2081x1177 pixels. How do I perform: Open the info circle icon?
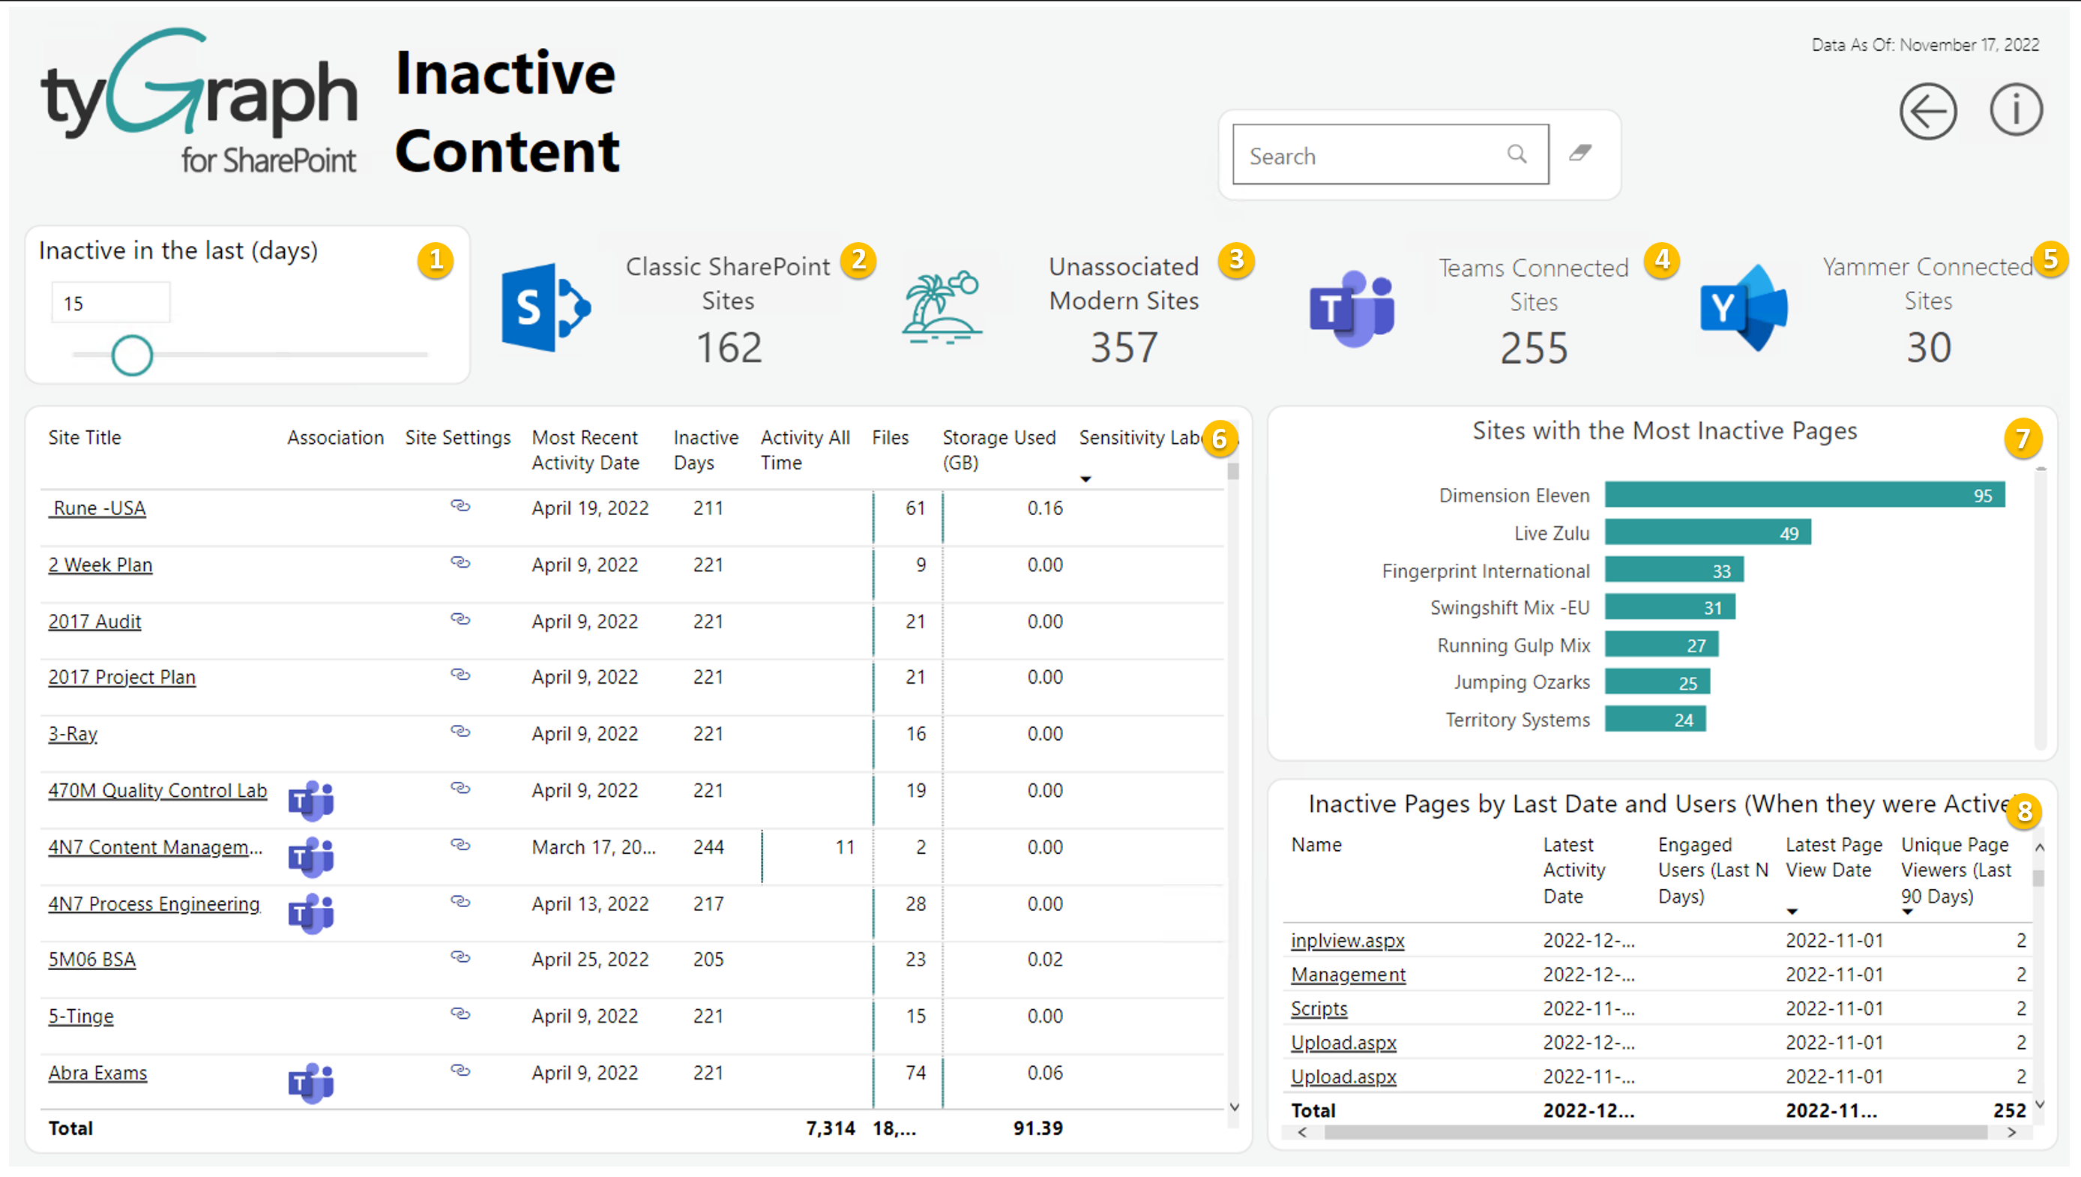(x=2016, y=110)
